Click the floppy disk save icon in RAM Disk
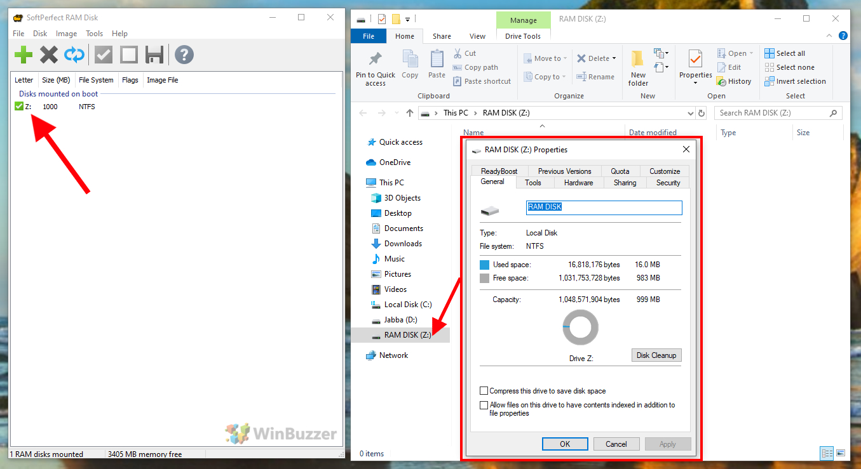 pyautogui.click(x=154, y=55)
